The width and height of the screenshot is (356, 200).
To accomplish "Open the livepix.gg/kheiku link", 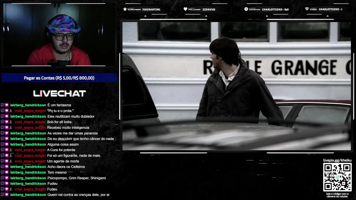I will (337, 160).
